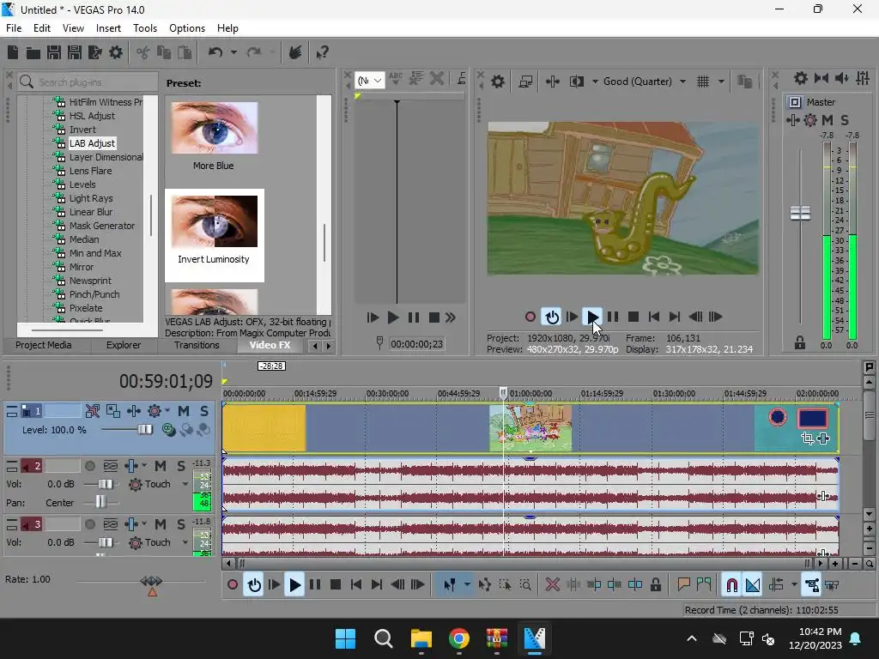Open a project with the folder icon

(33, 52)
